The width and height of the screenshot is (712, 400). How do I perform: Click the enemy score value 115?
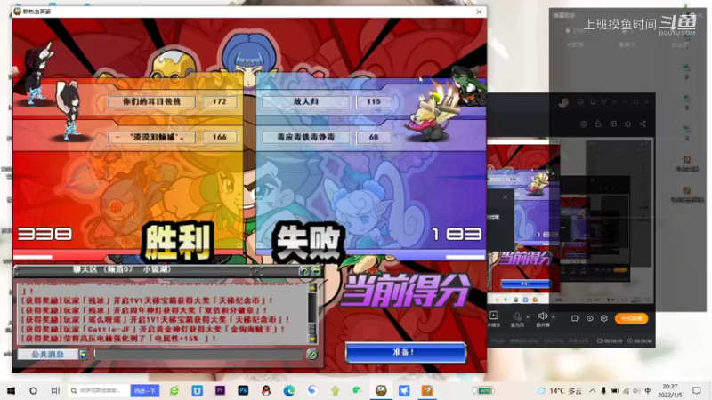point(373,101)
